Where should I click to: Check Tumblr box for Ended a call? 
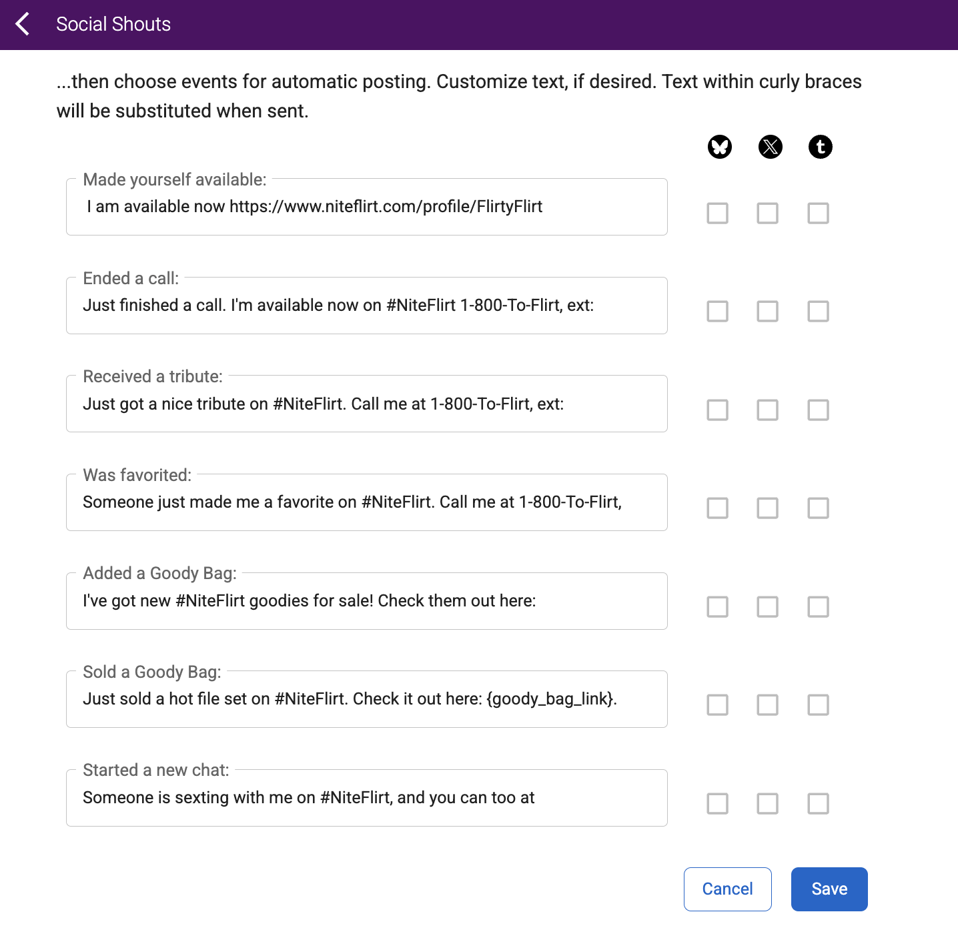(x=819, y=312)
